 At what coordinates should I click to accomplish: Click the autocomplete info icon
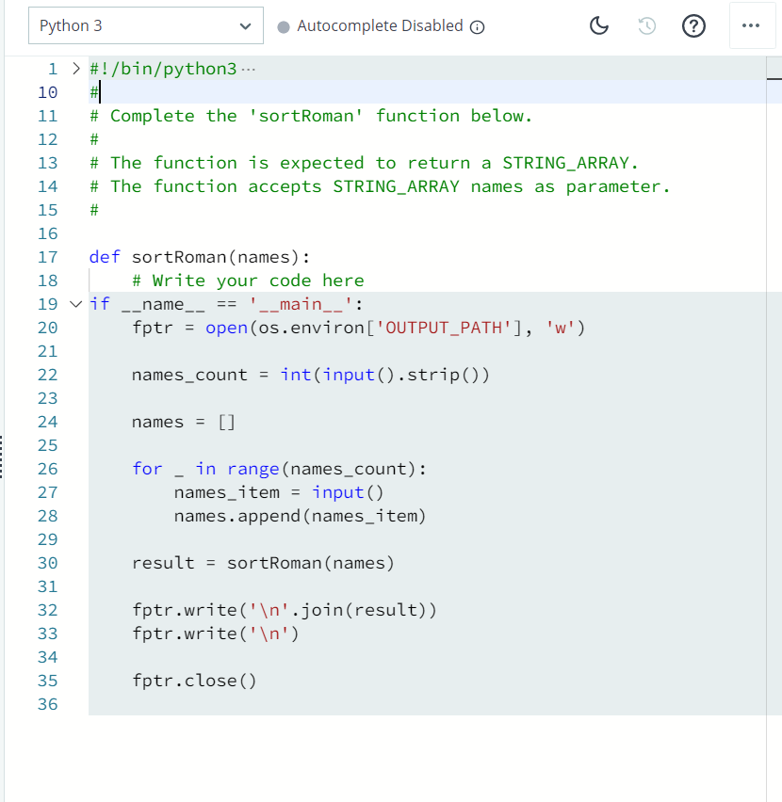478,26
